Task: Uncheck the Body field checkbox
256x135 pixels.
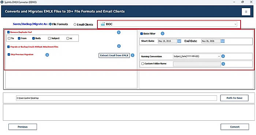Action: coord(33,38)
